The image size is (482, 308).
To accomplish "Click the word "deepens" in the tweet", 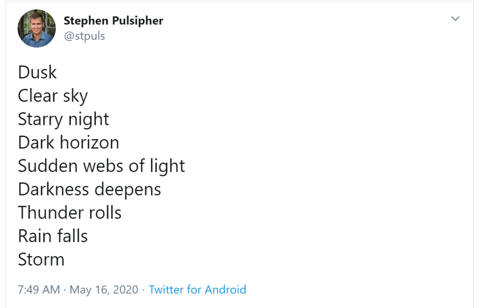I will click(x=128, y=190).
